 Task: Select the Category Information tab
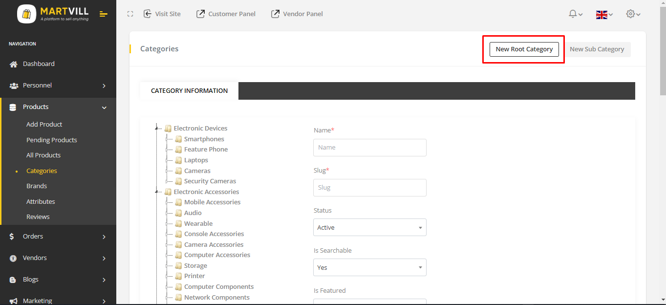(189, 91)
